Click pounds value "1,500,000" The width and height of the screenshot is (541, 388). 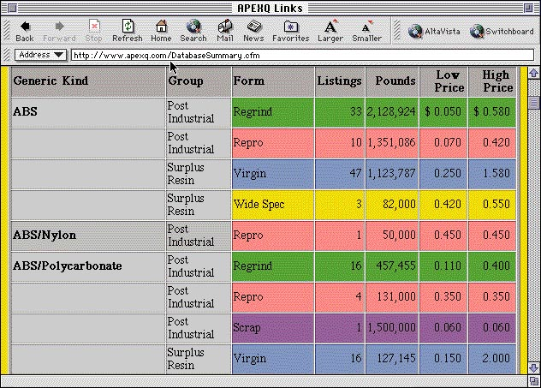pos(391,327)
